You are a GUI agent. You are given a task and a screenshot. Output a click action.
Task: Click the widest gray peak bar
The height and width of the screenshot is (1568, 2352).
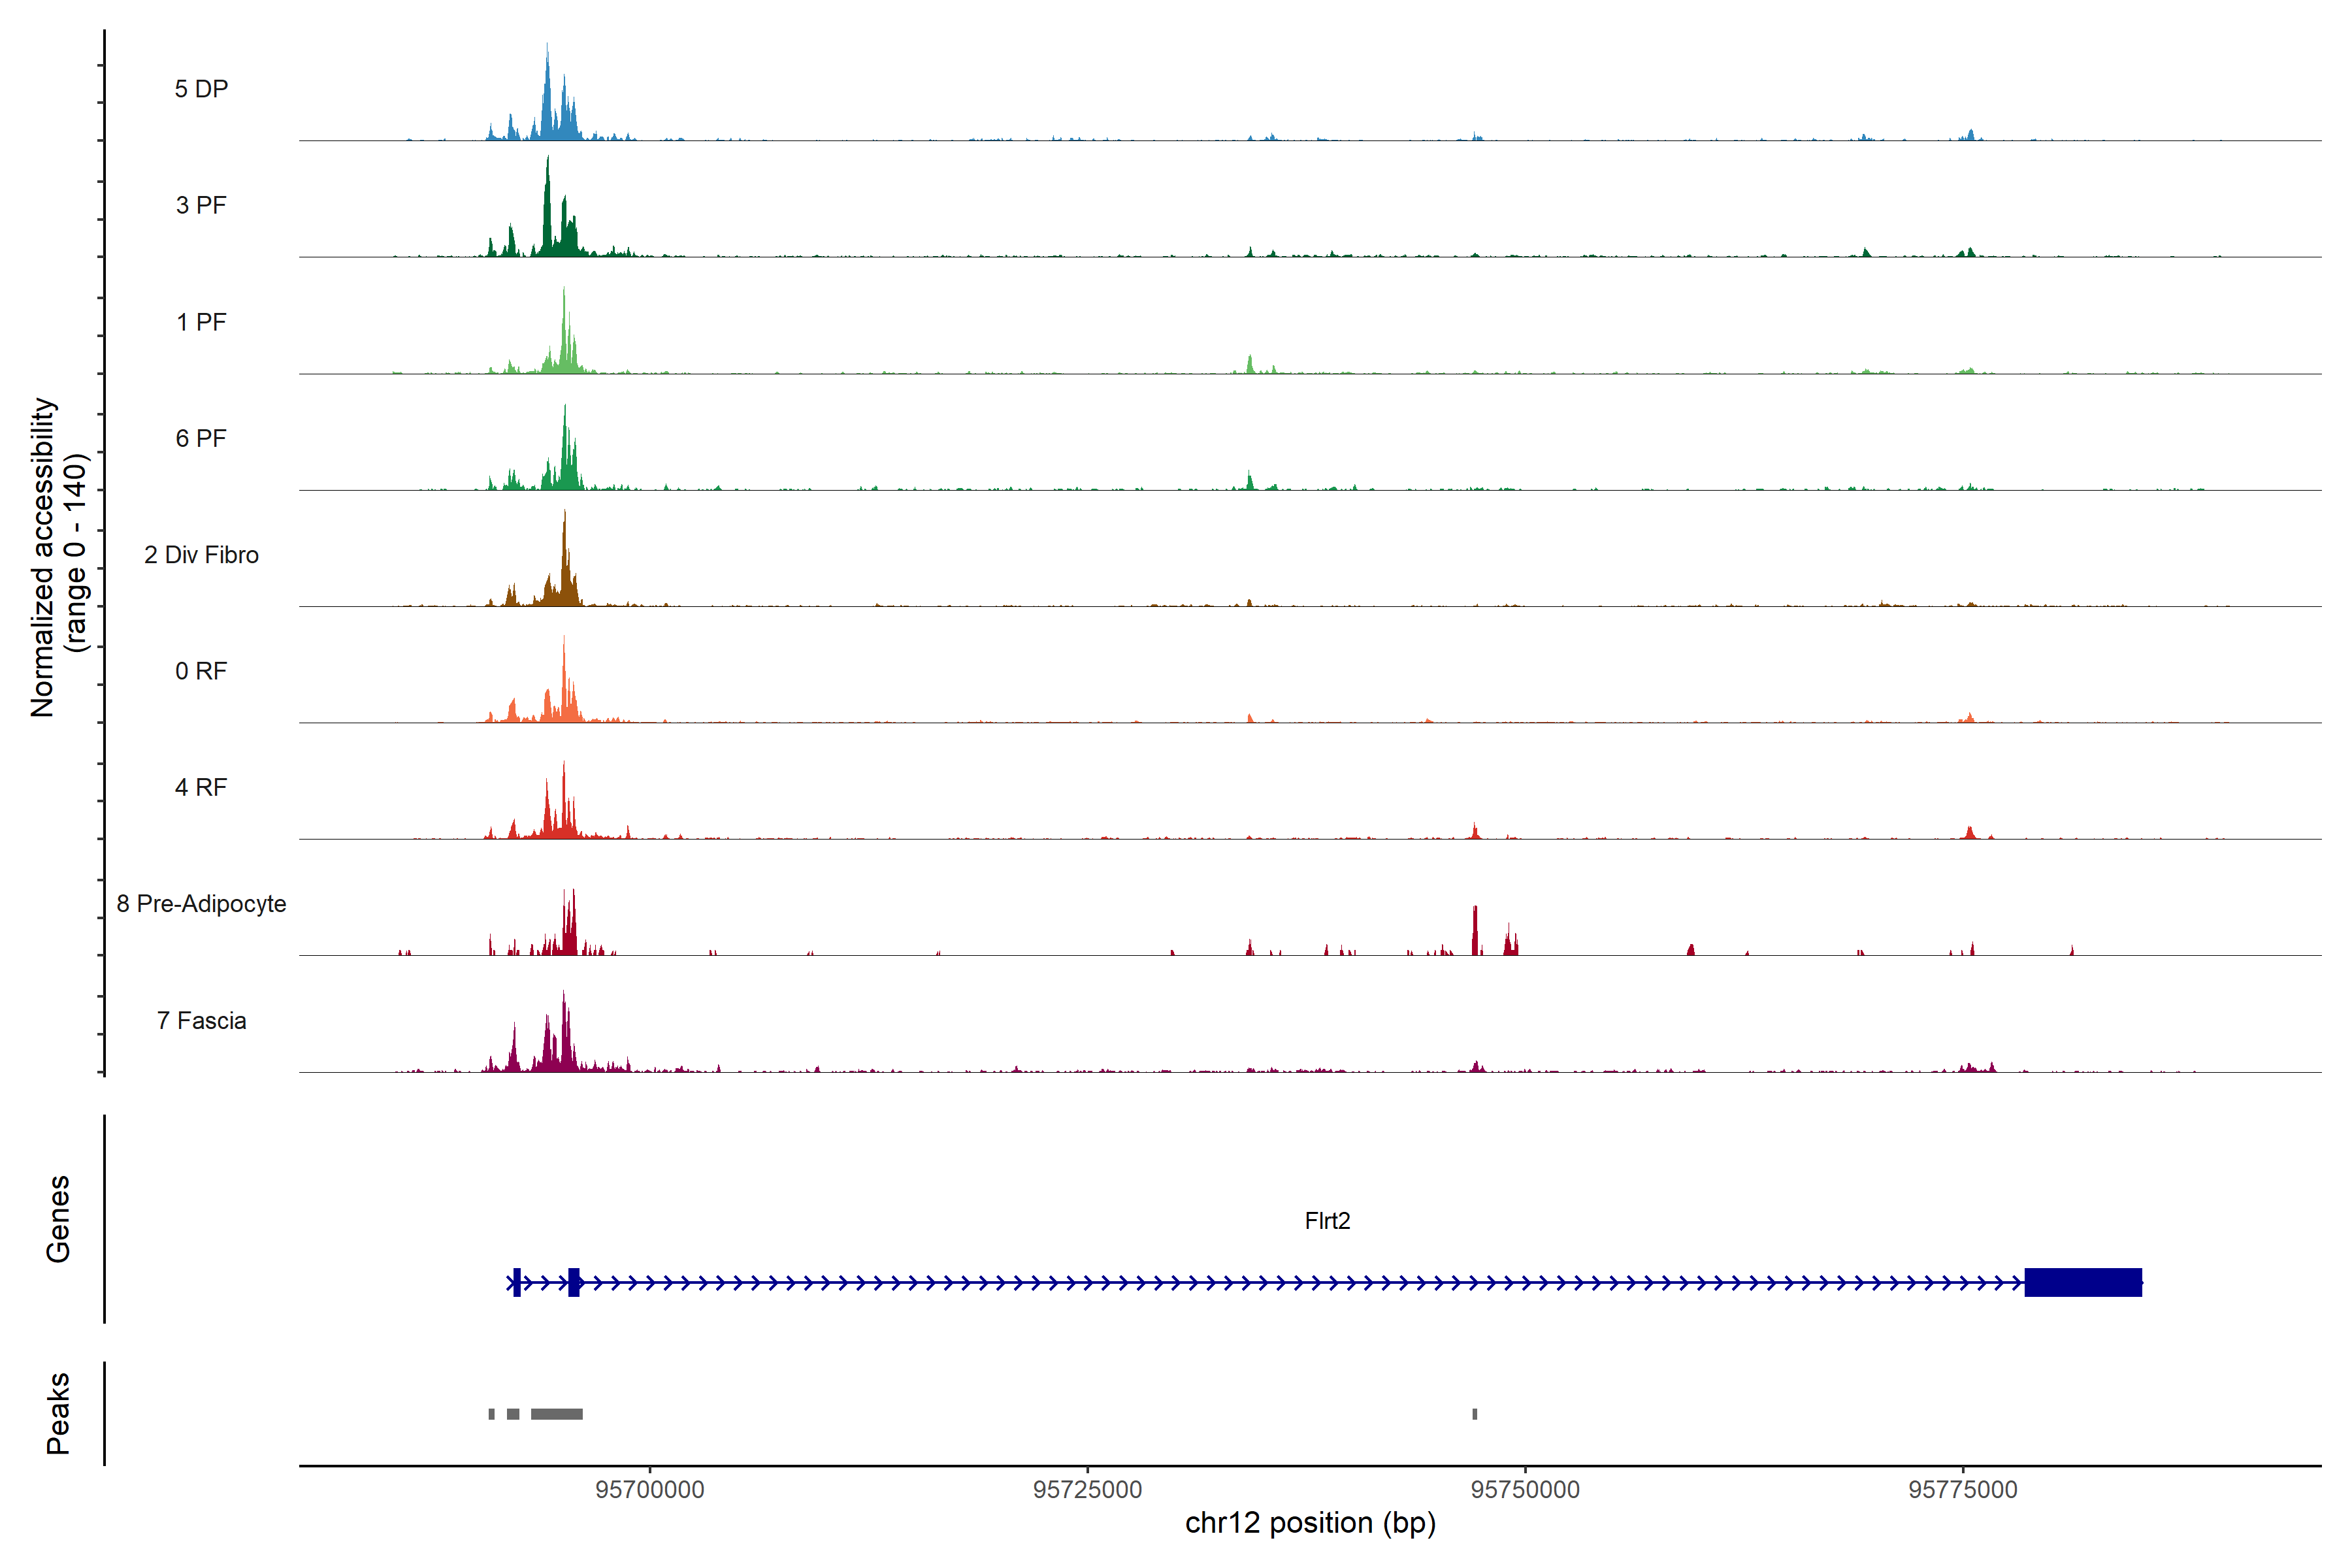[556, 1414]
